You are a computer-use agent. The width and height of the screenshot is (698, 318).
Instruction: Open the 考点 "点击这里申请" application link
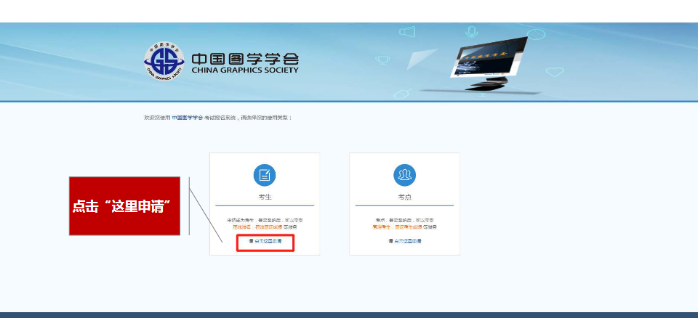(x=406, y=240)
